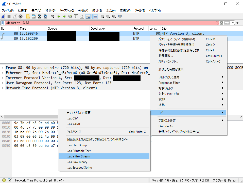
Task: Edit capture file properties status icon
Action: click(10, 180)
